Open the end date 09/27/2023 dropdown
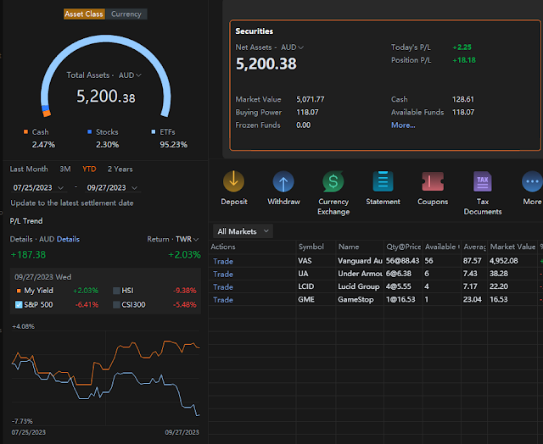The height and width of the screenshot is (444, 543). pos(112,188)
